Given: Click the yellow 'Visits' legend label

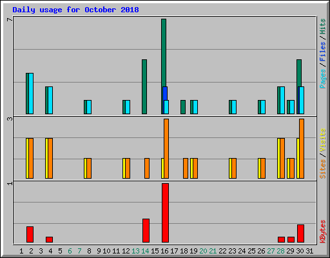Looking at the screenshot, I should [322, 140].
